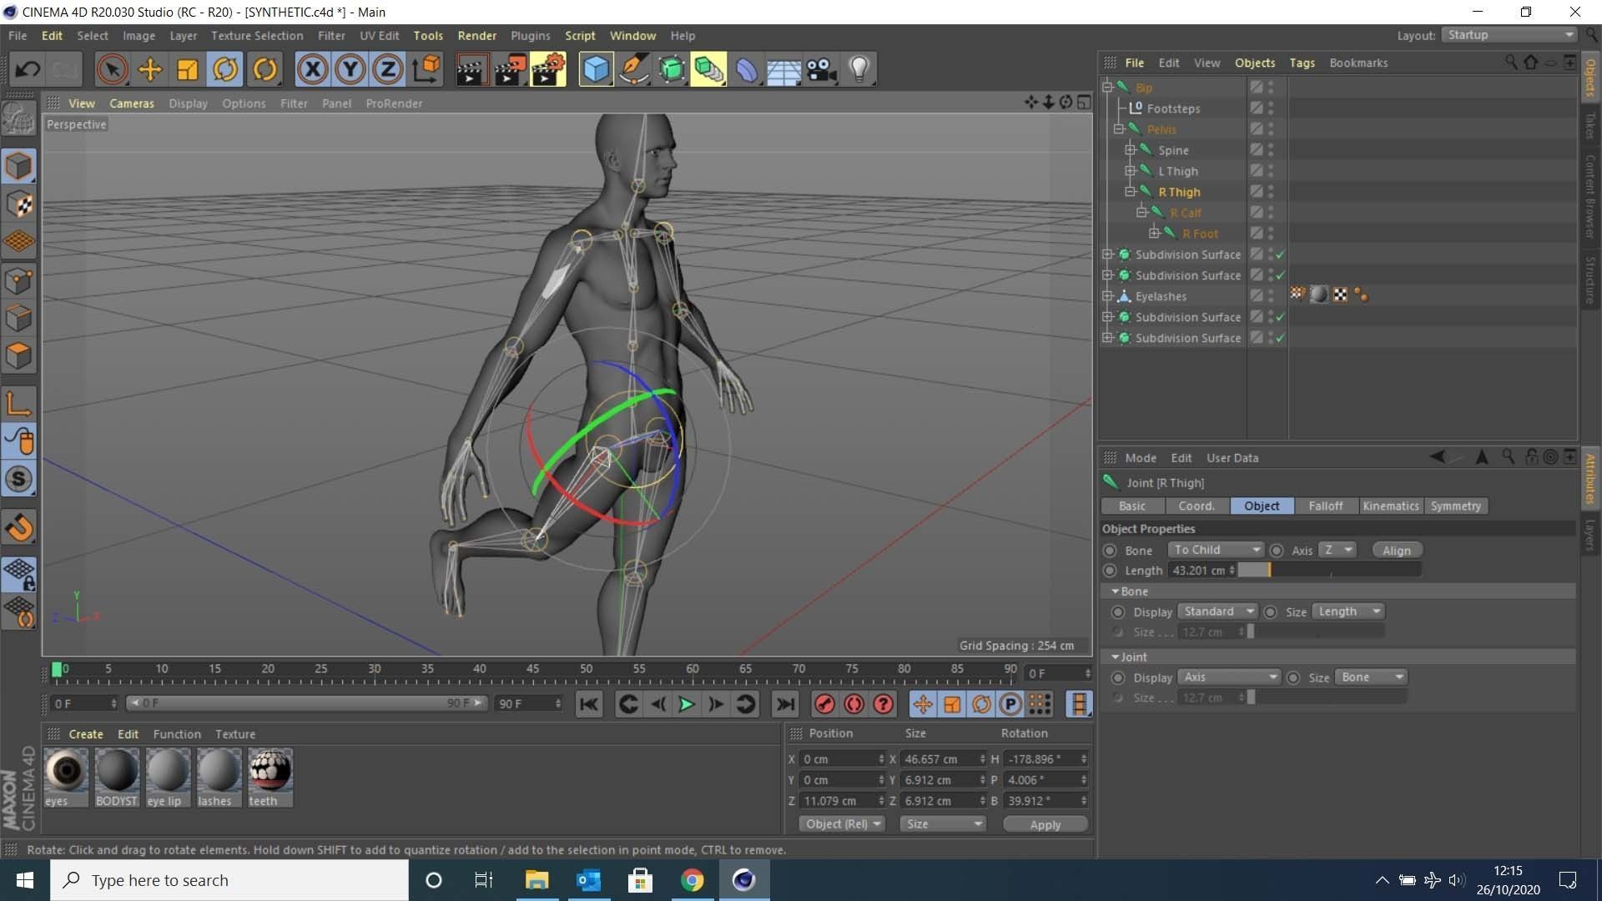Viewport: 1602px width, 901px height.
Task: Click the Align button
Action: coord(1396,551)
